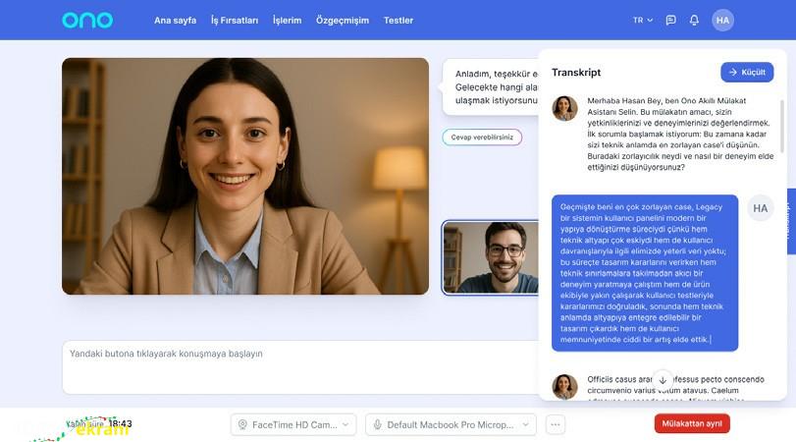Click the vertical blue side tab at right edge
The width and height of the screenshot is (796, 442).
pos(791,221)
